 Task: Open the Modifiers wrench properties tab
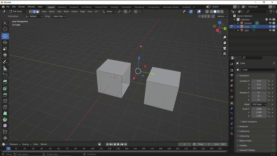pos(232,108)
